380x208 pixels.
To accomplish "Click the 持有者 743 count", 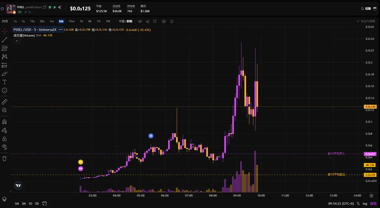I will 130,11.
